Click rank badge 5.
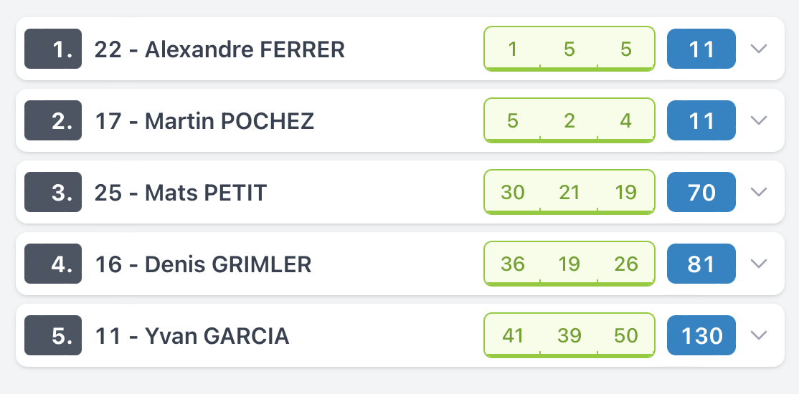Image resolution: width=799 pixels, height=394 pixels. [x=53, y=335]
